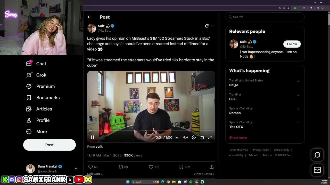Reply to the post with 63 replies
The image size is (330, 185).
93,167
